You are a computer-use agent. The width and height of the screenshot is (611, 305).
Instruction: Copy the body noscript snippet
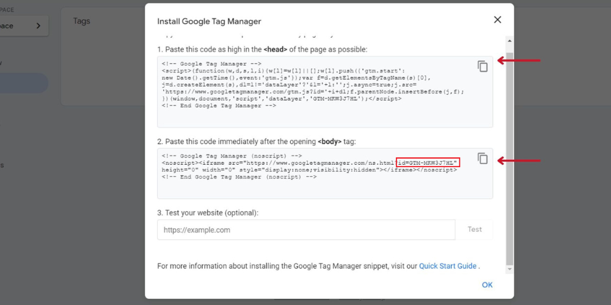pyautogui.click(x=483, y=159)
